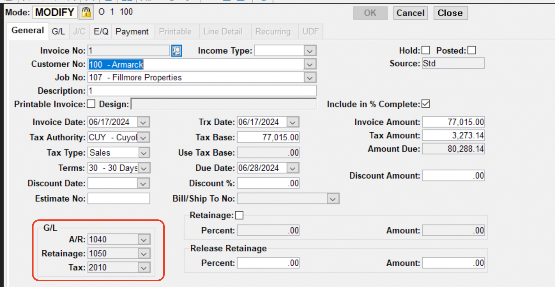Click the lock icon next to MODIFY mode

(x=86, y=12)
